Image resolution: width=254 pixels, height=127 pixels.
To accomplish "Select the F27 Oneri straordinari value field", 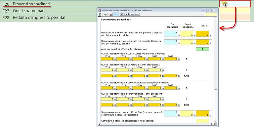I will 235,11.
